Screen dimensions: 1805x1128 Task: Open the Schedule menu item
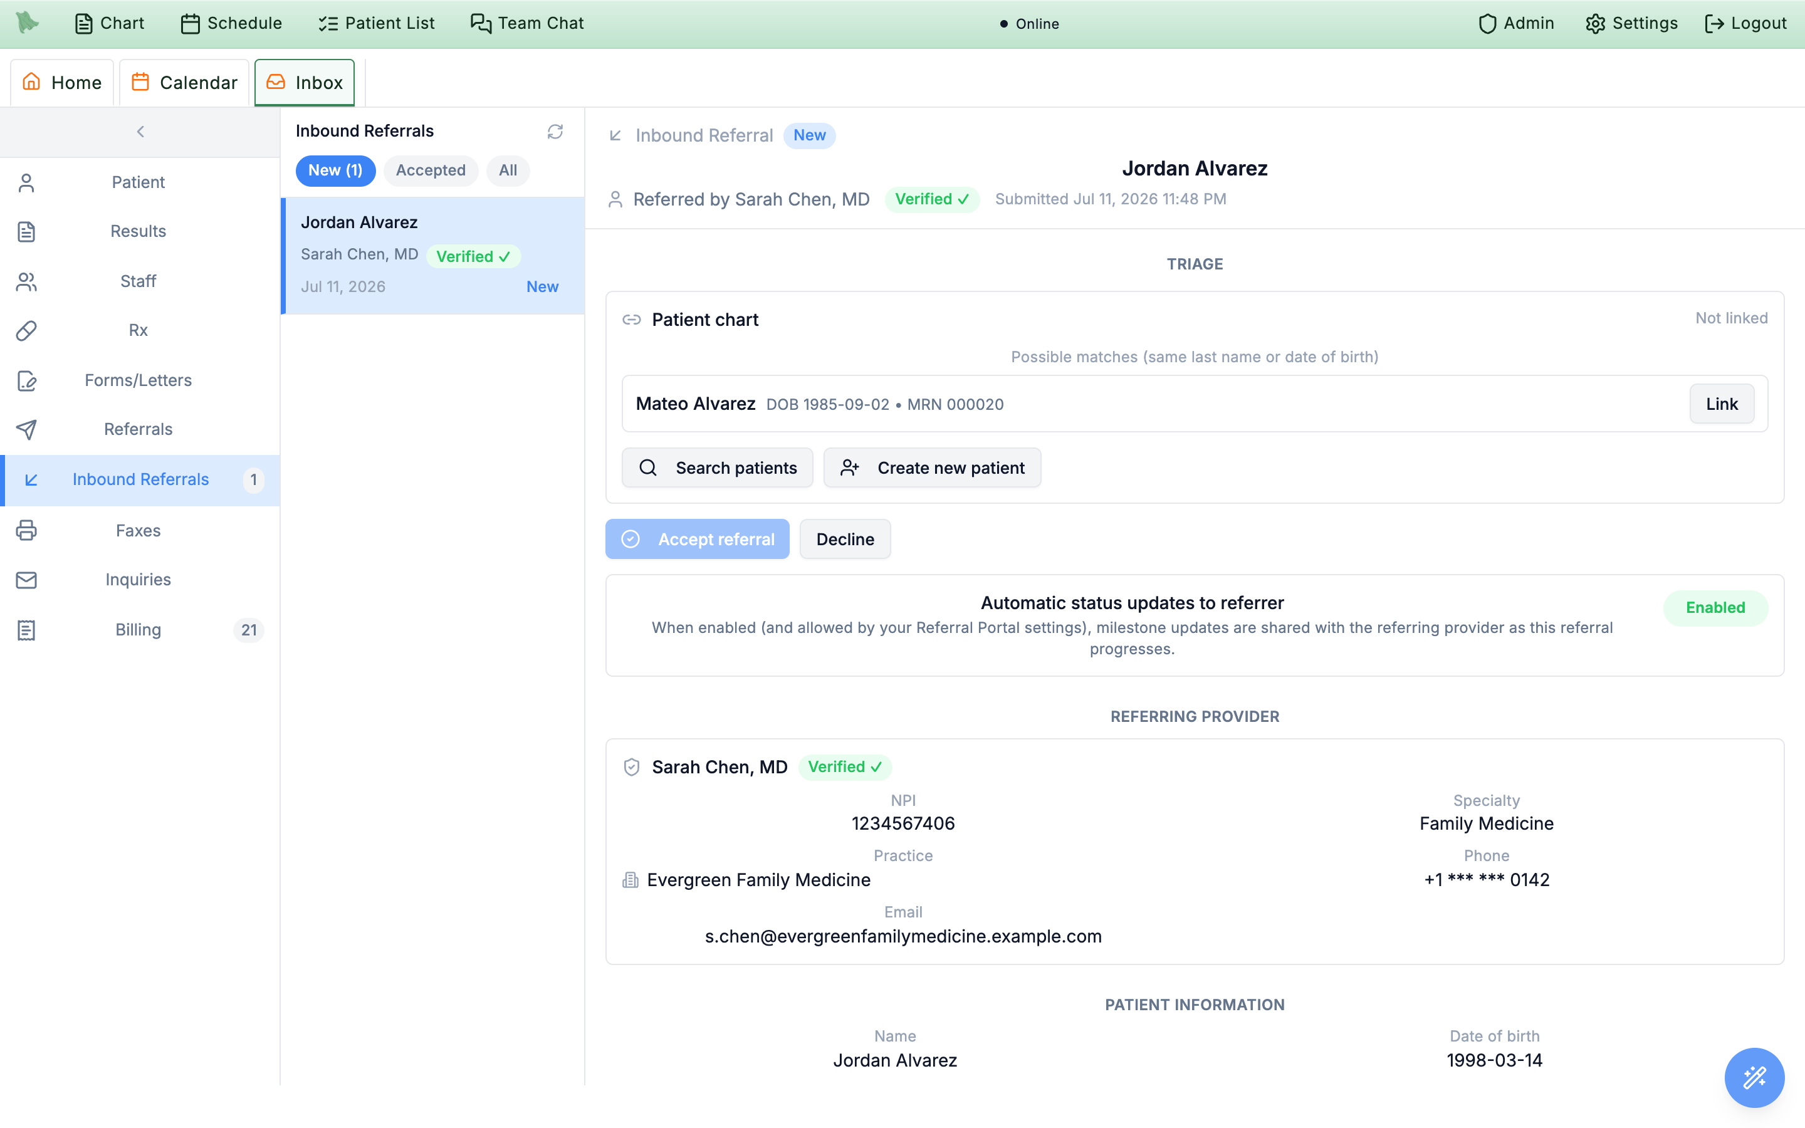click(231, 23)
